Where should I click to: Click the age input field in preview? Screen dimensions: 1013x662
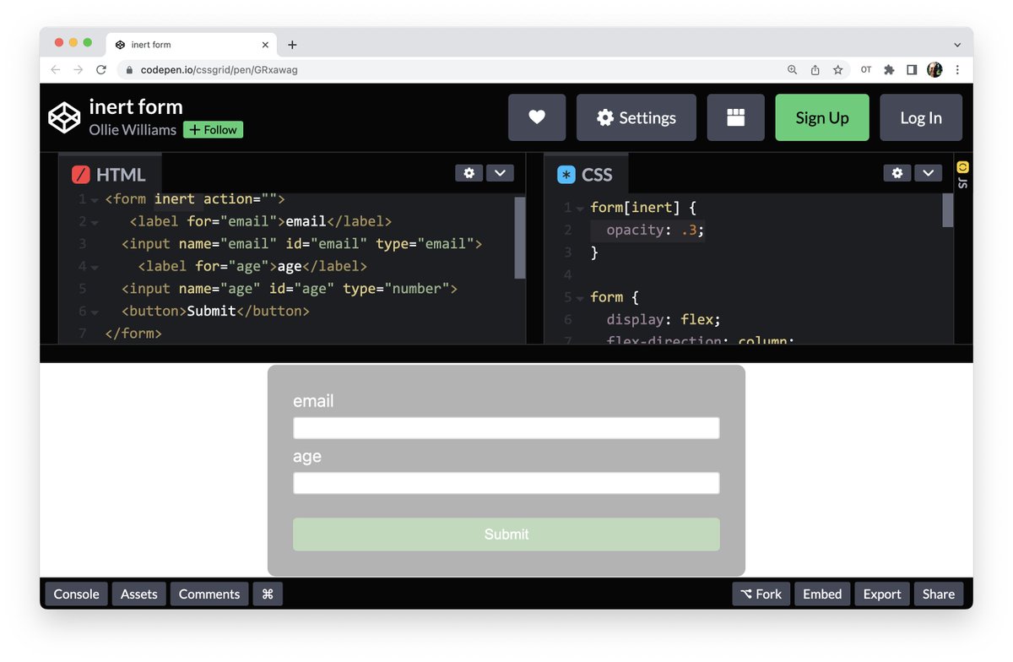tap(506, 483)
